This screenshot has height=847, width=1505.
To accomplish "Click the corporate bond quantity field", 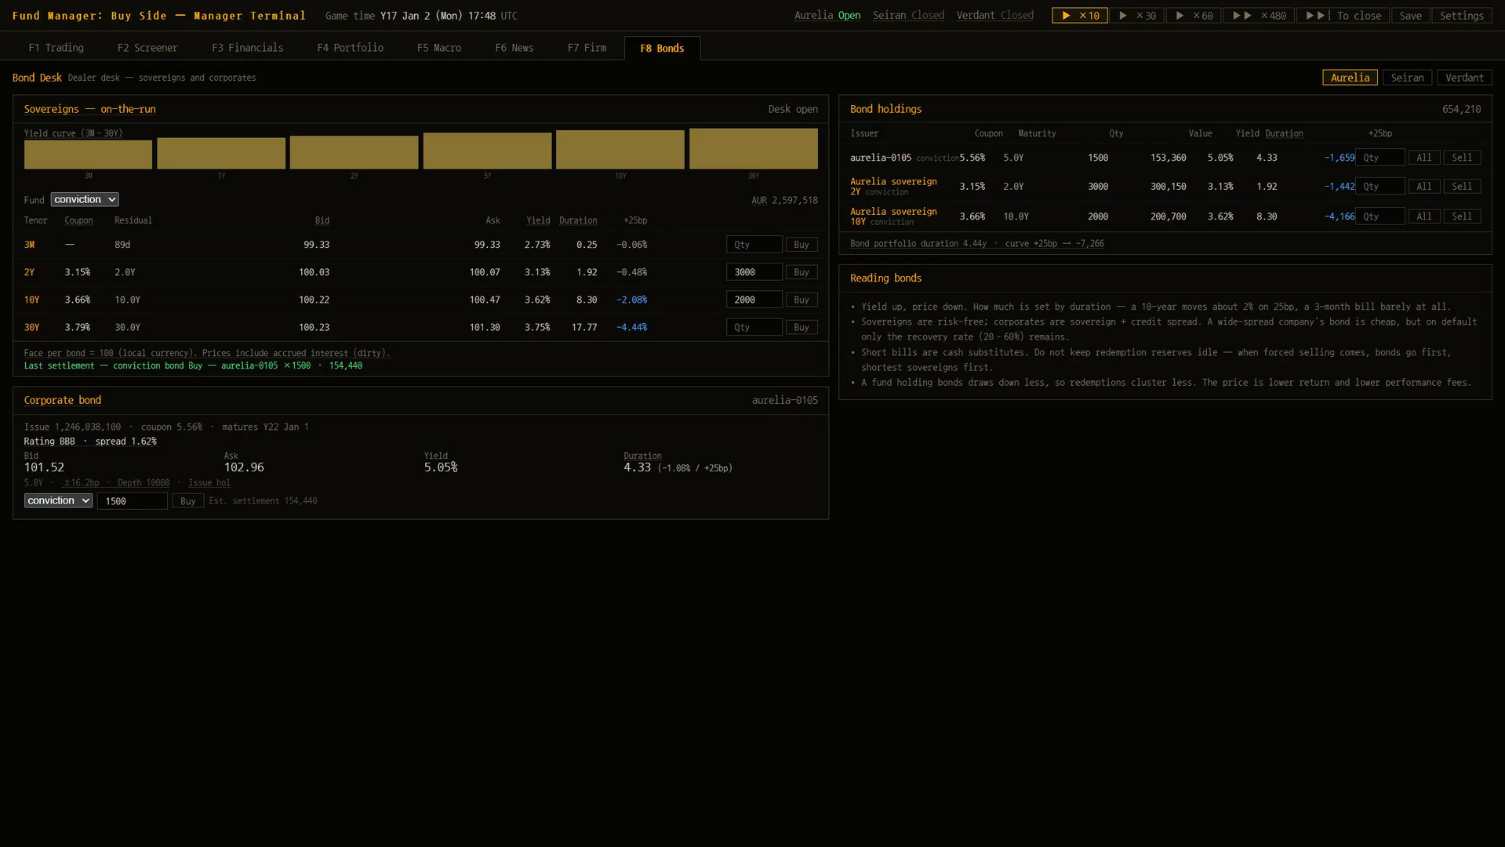I will tap(132, 501).
